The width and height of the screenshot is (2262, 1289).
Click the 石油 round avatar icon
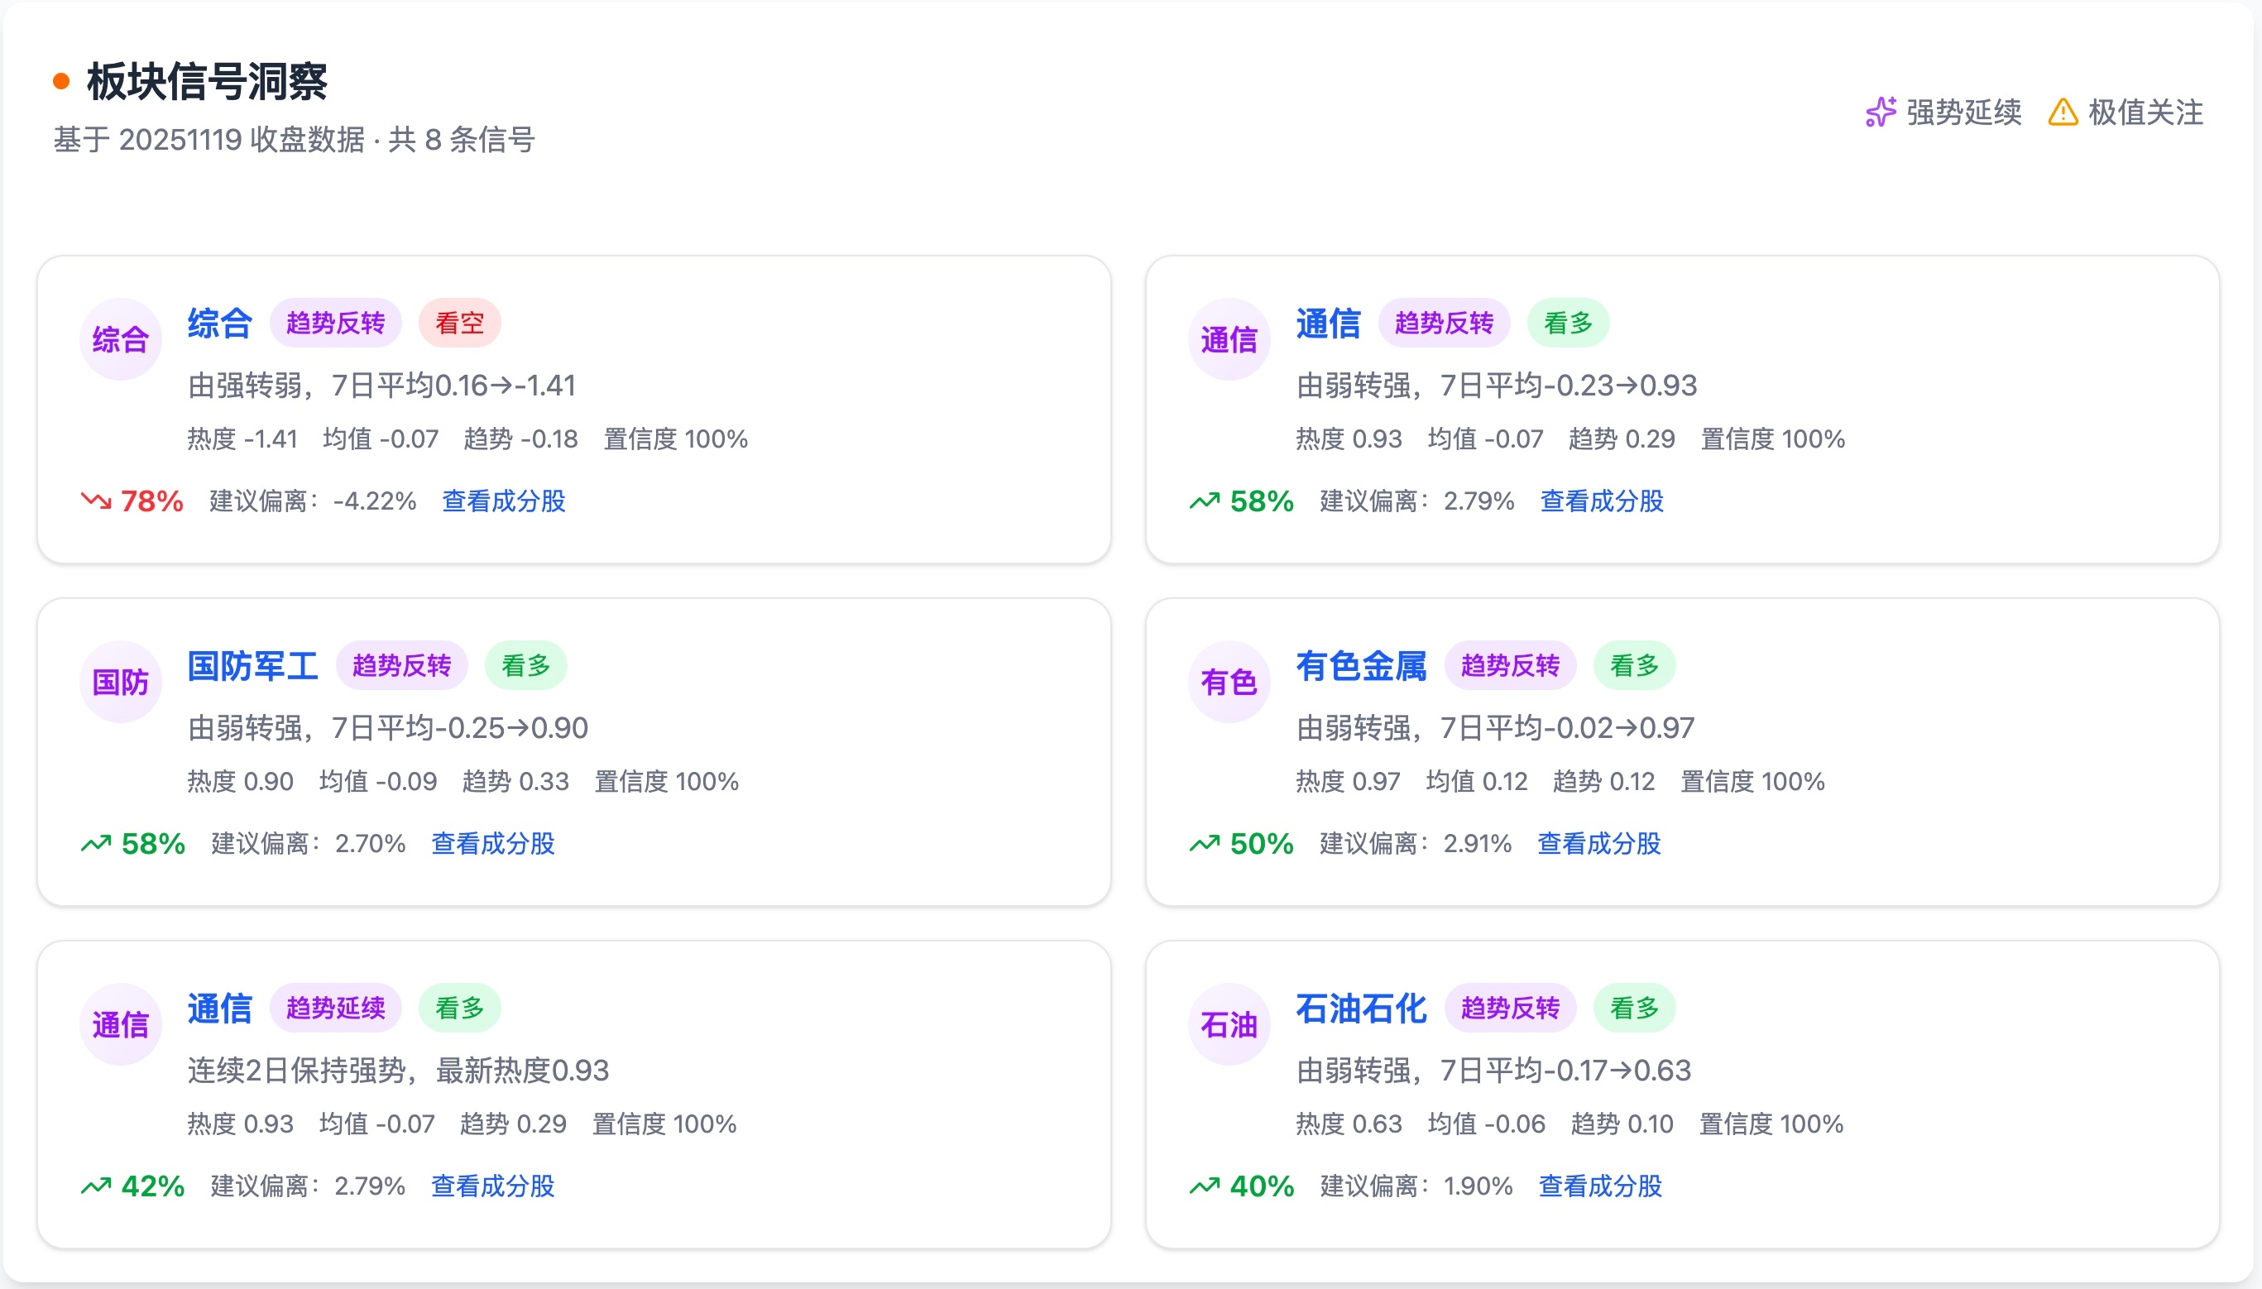pyautogui.click(x=1229, y=1024)
